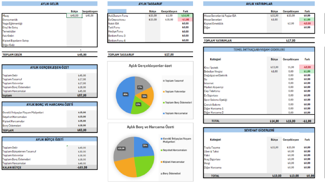Select the ₺63,00 TOPLAM in borç ve harcama
The image size is (325, 182).
coord(82,130)
